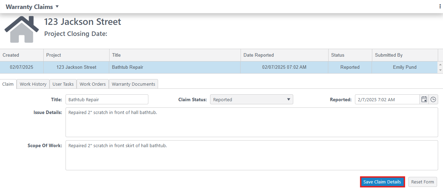The image size is (443, 190).
Task: Sort by the Created column header
Action: [21, 55]
